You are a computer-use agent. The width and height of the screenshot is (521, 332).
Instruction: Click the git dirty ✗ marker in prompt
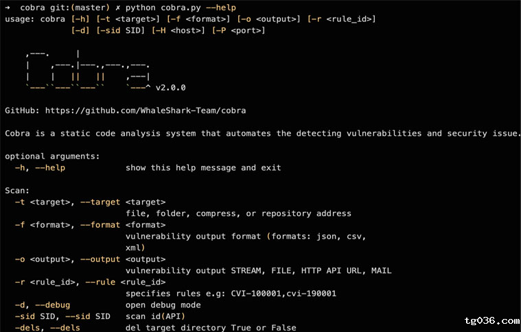117,8
